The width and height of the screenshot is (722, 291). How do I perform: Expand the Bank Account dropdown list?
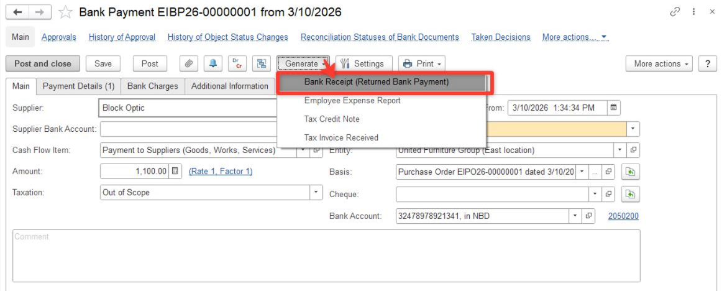(x=576, y=216)
